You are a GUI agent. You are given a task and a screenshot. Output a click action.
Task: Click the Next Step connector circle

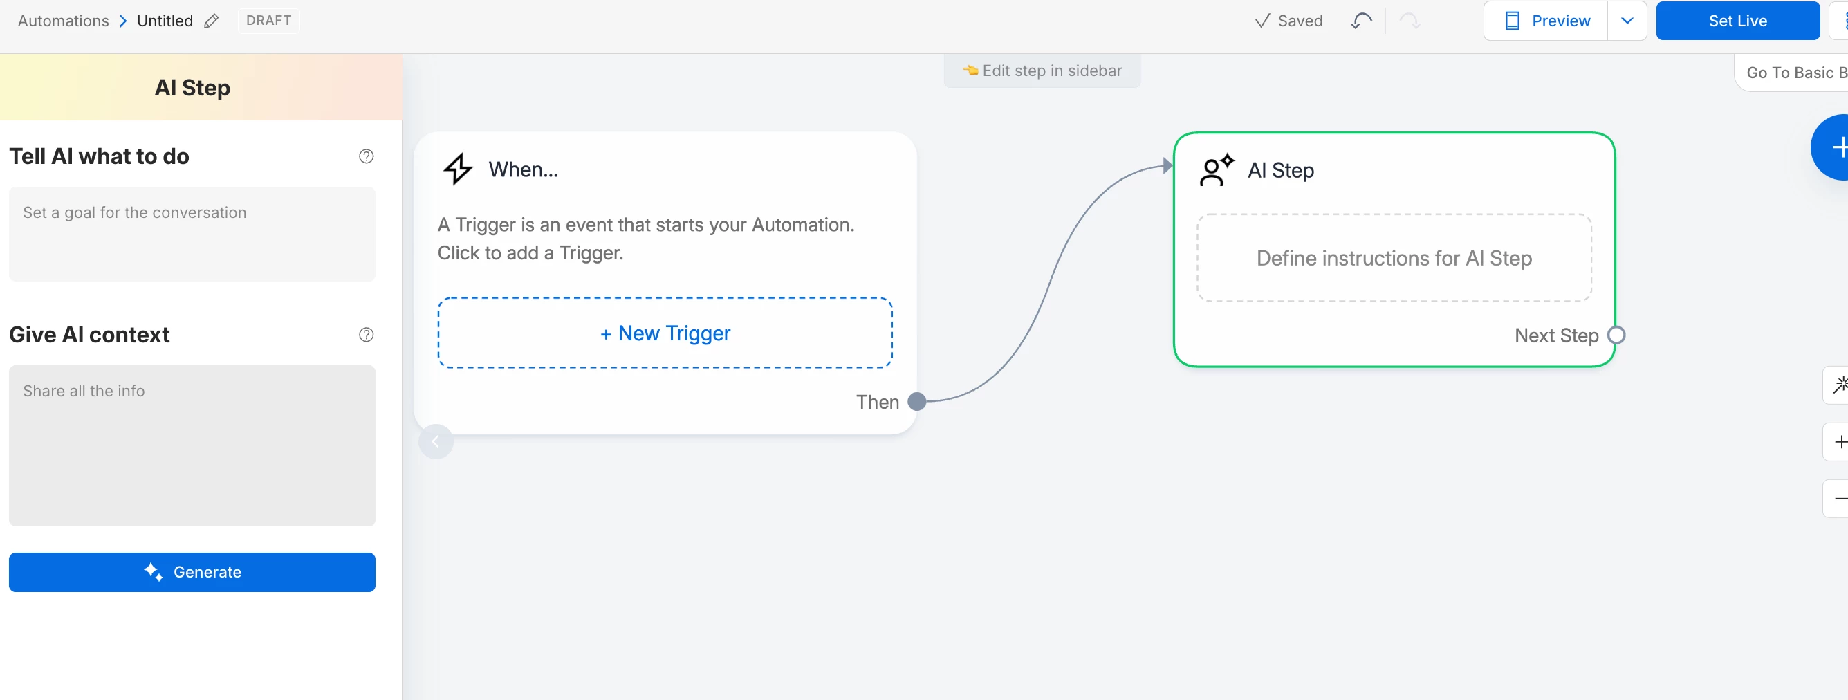1616,335
